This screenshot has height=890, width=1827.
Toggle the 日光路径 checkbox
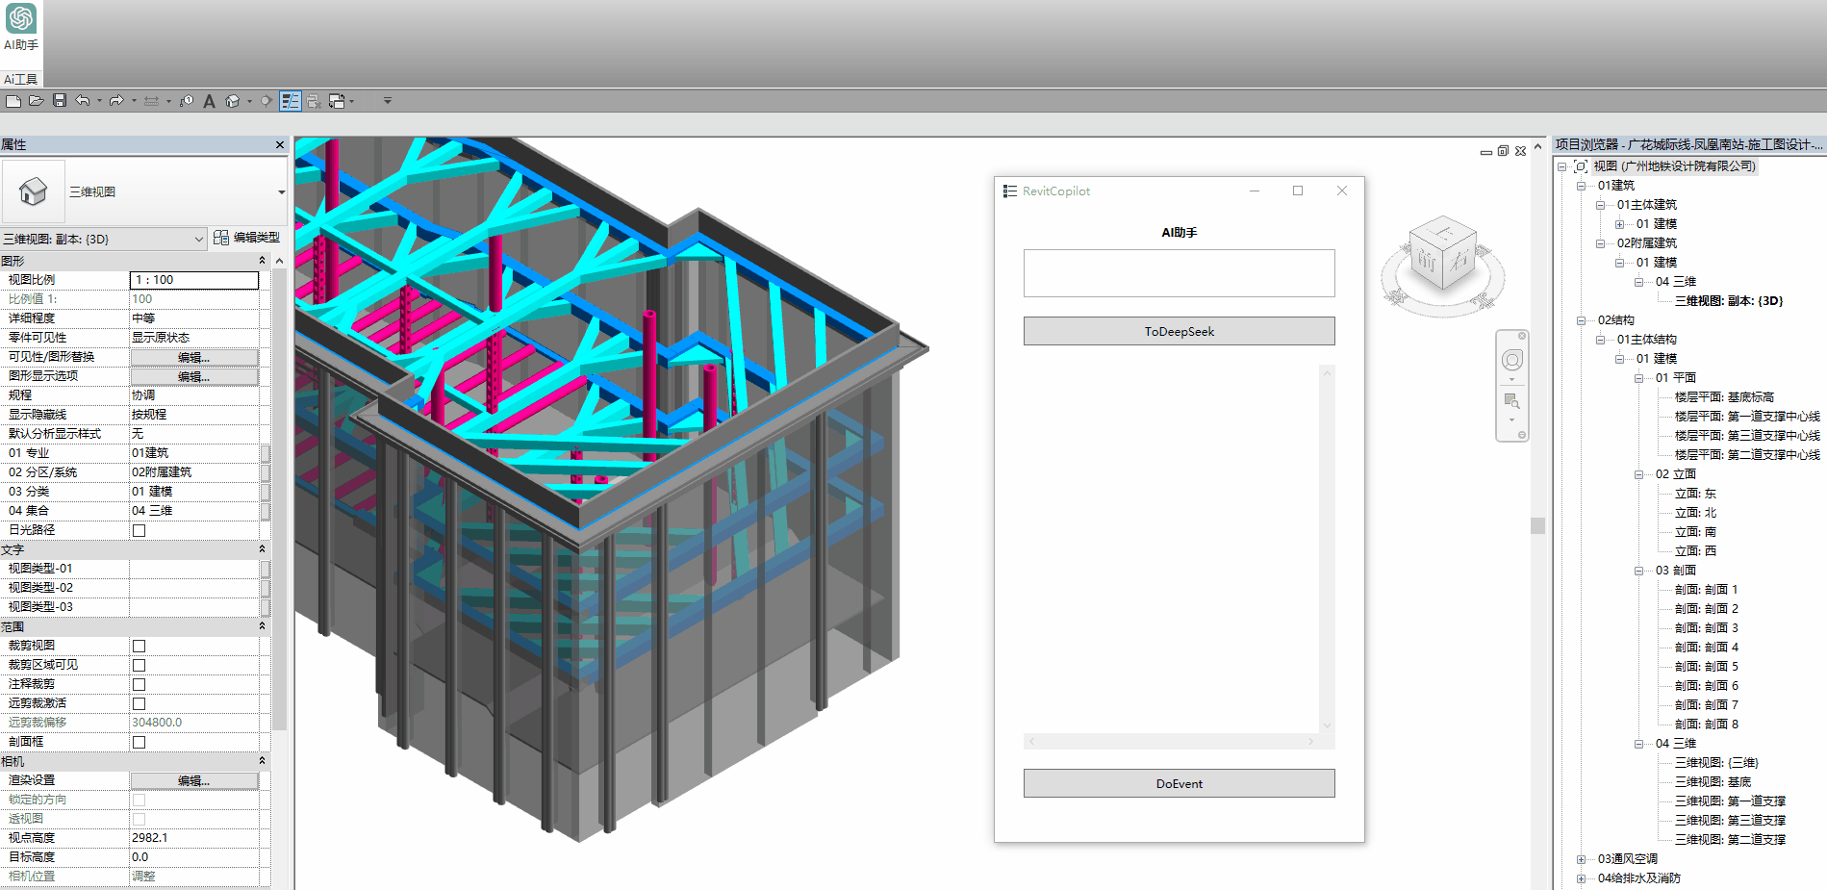click(x=140, y=530)
